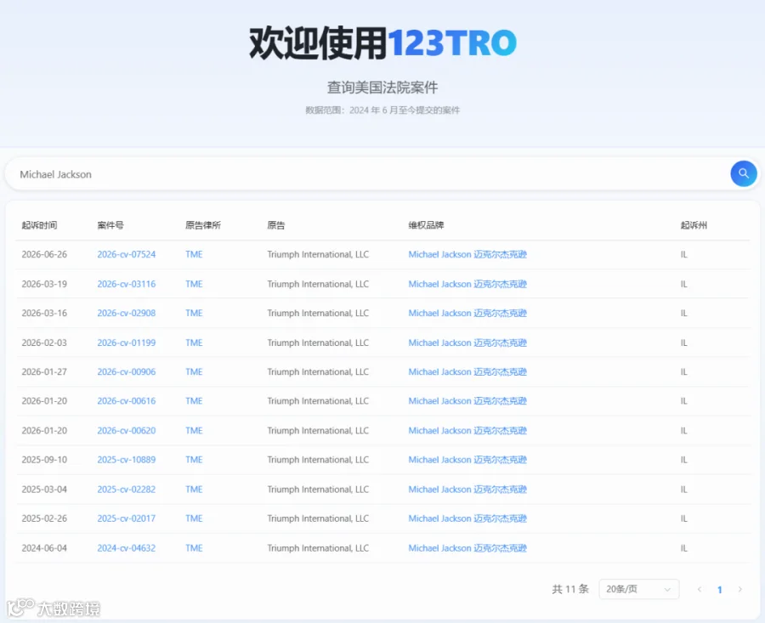This screenshot has width=765, height=623.
Task: Open case 2026-cv-00616
Action: [127, 401]
